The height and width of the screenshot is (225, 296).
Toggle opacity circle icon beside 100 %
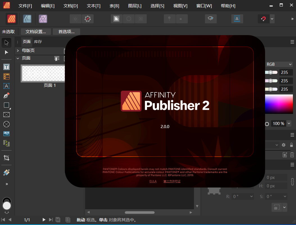(267, 124)
